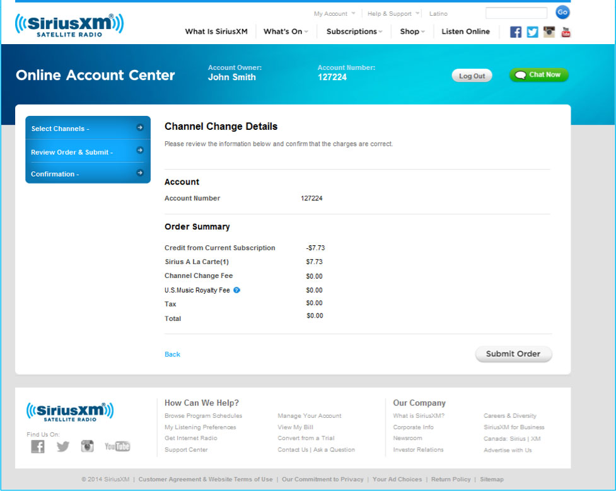
Task: Click arrow icon next to Review Order & Submit
Action: coord(140,150)
